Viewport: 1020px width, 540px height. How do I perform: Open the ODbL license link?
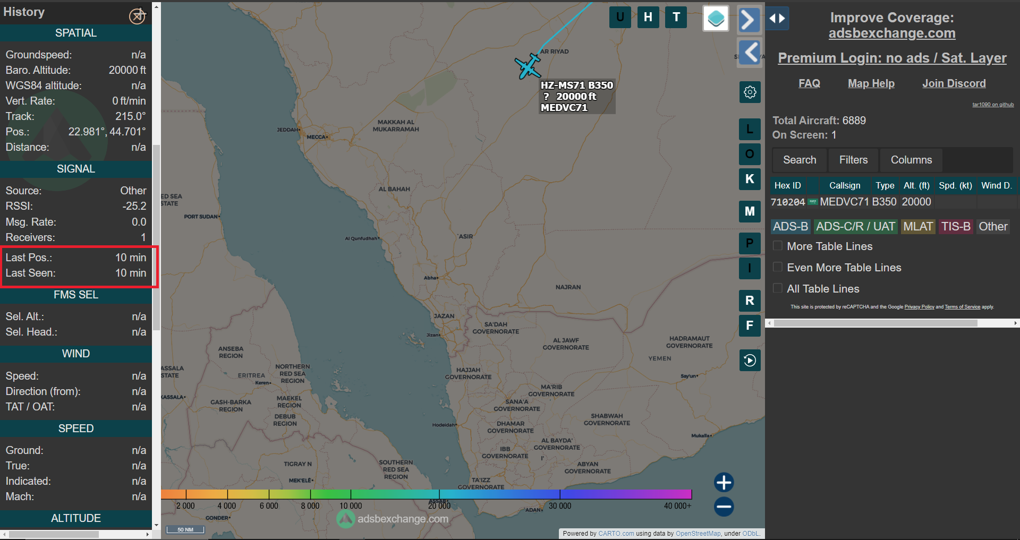pos(751,534)
